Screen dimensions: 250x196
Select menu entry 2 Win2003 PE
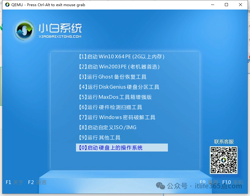point(119,67)
